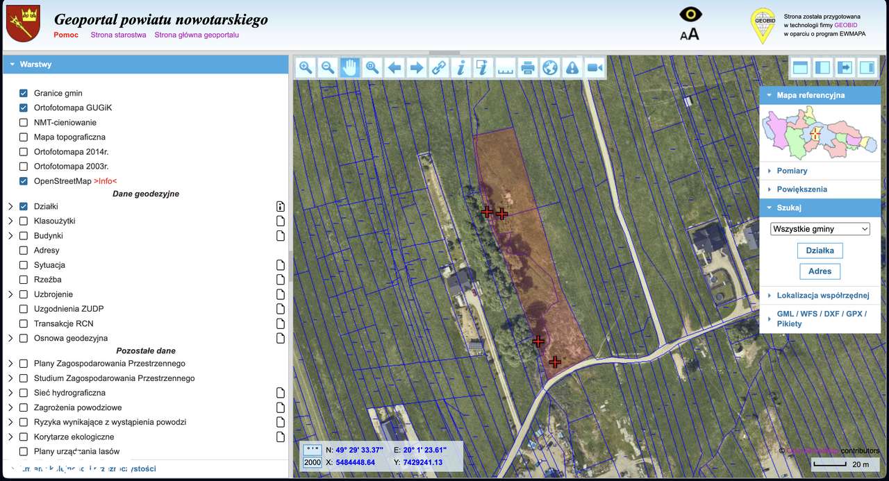The width and height of the screenshot is (889, 481).
Task: Uncheck the OpenStreetMap layer
Action: (x=24, y=181)
